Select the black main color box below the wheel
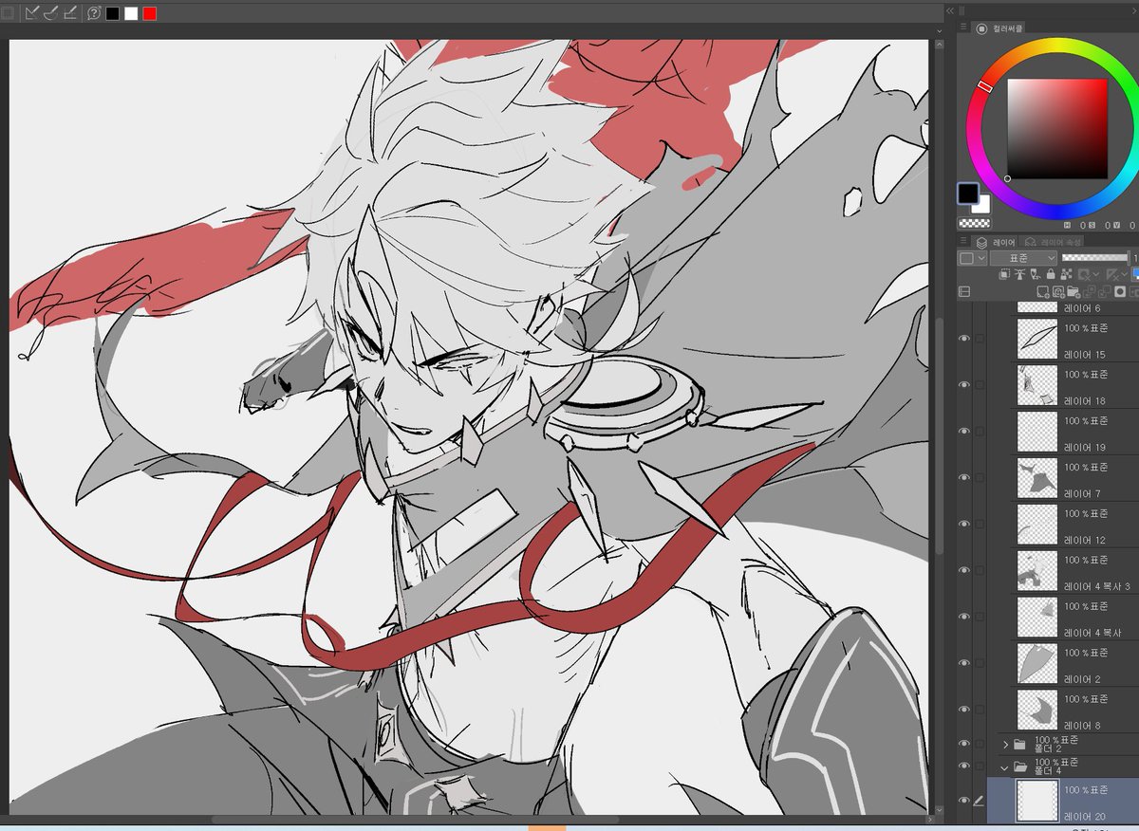The image size is (1139, 831). [x=968, y=194]
